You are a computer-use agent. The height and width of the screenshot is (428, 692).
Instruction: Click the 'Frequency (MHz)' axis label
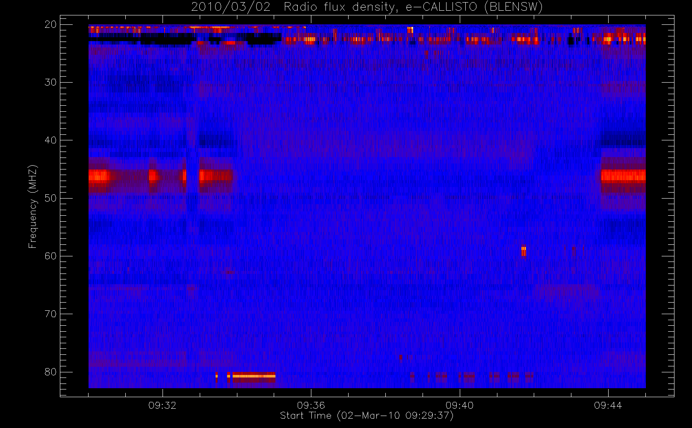click(x=33, y=206)
